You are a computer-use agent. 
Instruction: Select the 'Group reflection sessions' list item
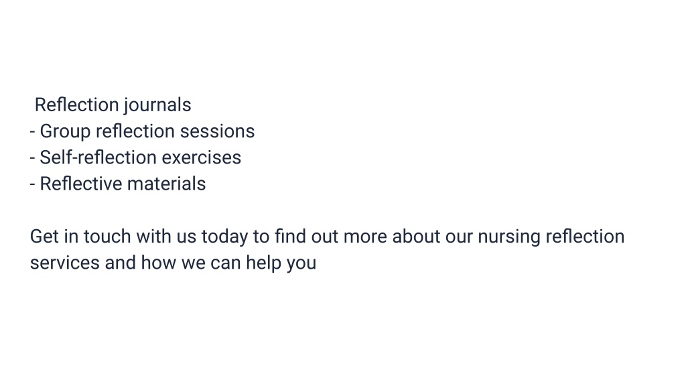(x=142, y=132)
